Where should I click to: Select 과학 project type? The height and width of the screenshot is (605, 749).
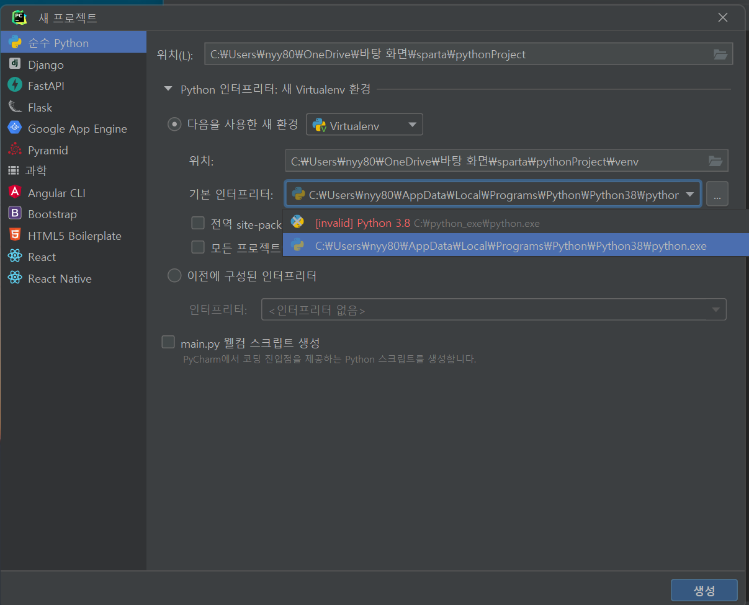point(73,170)
